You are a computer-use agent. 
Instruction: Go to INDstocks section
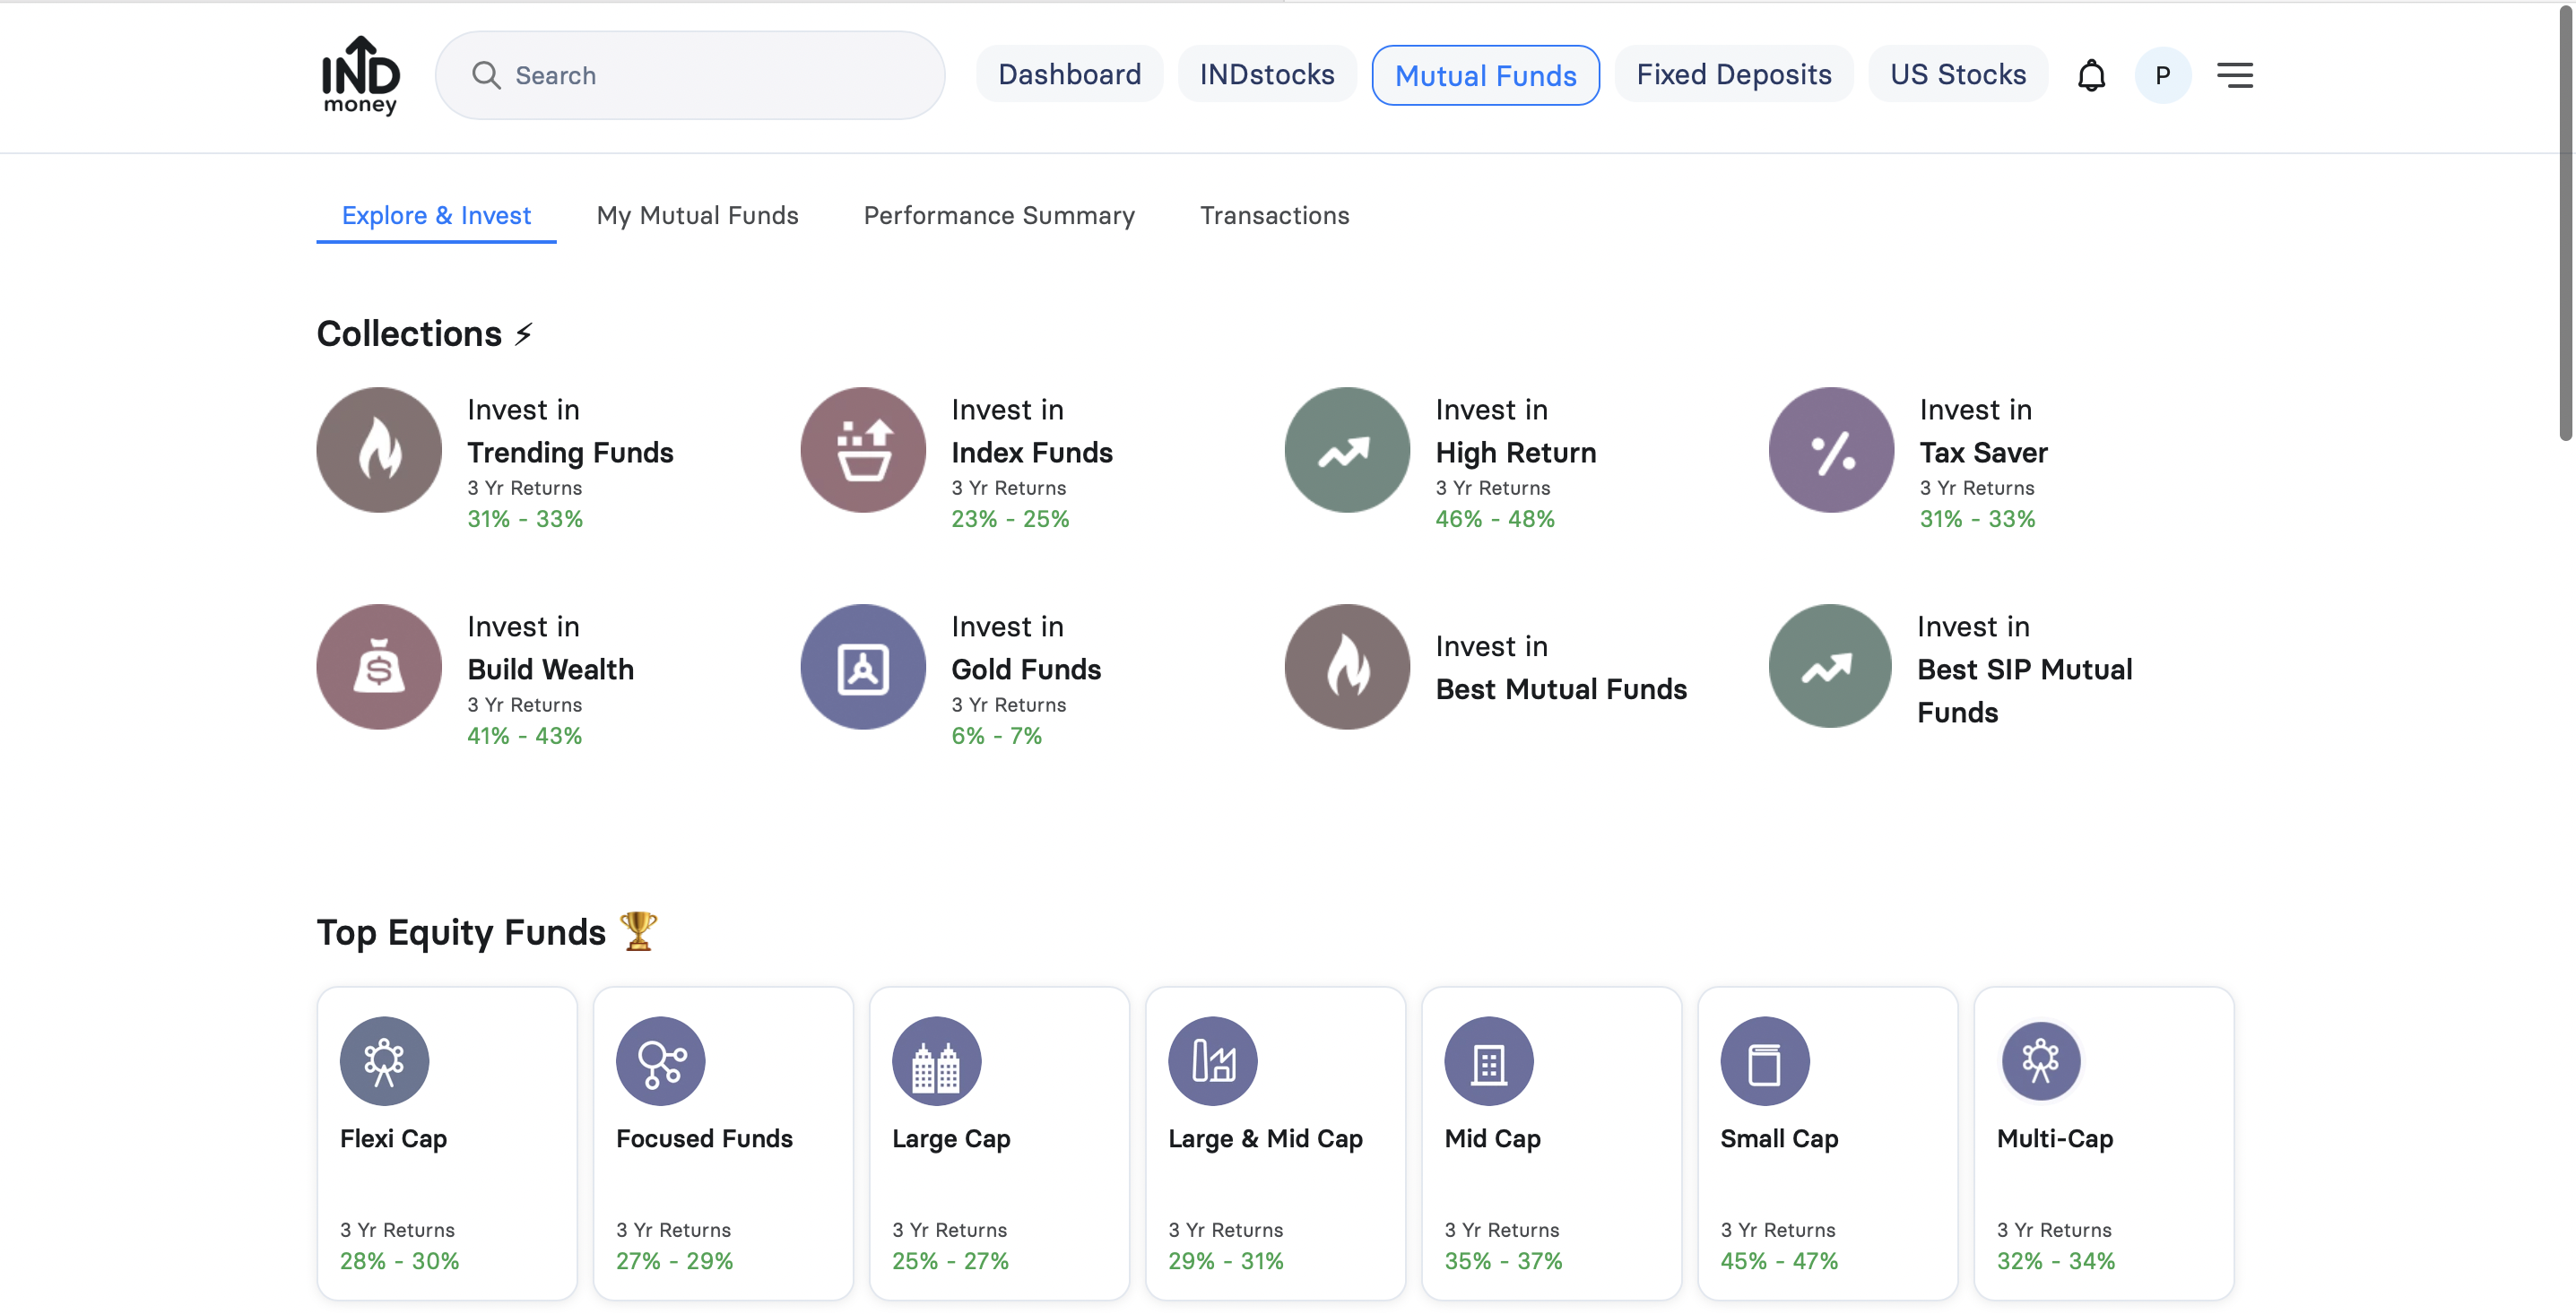(x=1266, y=74)
